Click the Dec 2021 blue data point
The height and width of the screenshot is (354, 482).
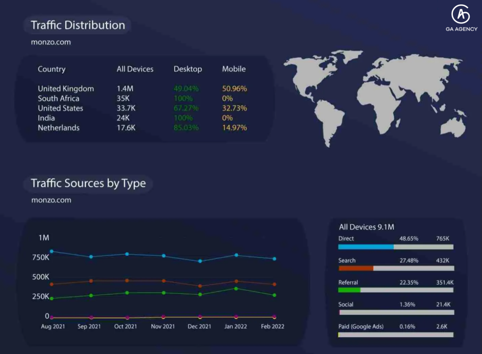click(x=200, y=261)
